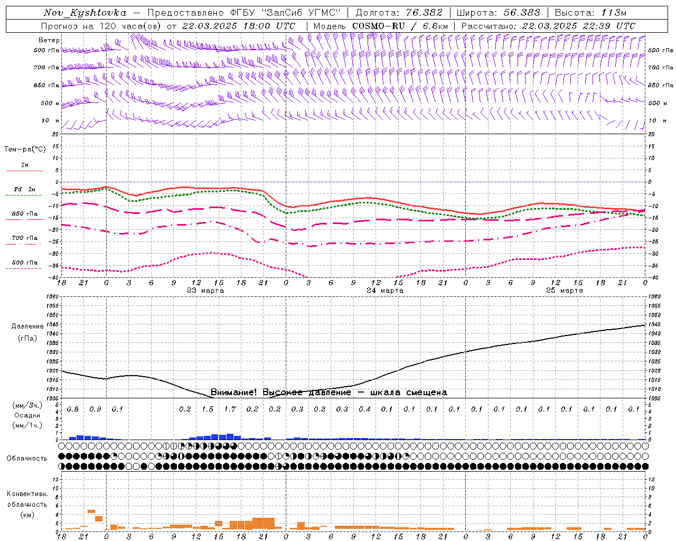Viewport: 676px width, 541px height.
Task: Click the "Давление" pressure panel label
Action: click(x=27, y=327)
